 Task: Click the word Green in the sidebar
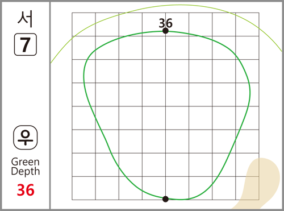click(26, 162)
